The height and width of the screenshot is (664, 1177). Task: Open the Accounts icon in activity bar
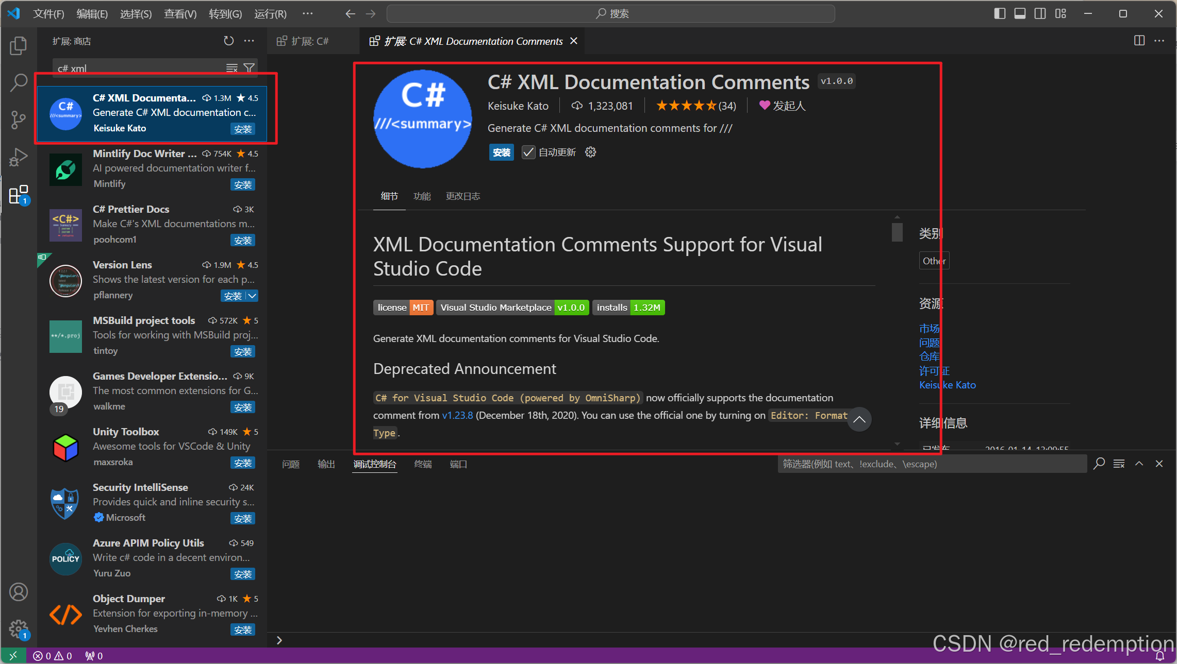[19, 592]
